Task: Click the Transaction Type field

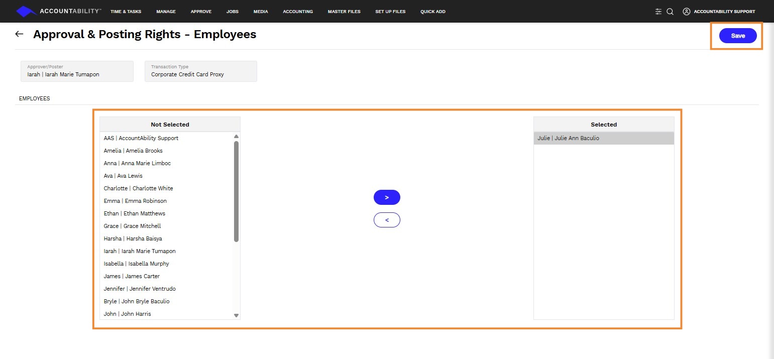Action: 201,71
